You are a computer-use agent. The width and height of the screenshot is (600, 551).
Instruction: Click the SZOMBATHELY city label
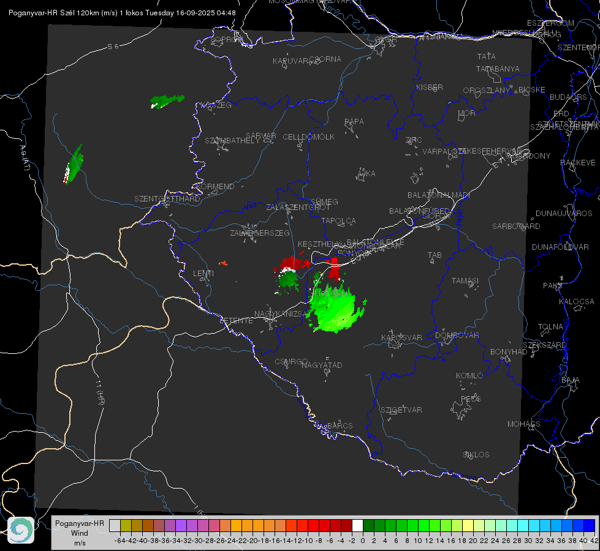pos(232,140)
